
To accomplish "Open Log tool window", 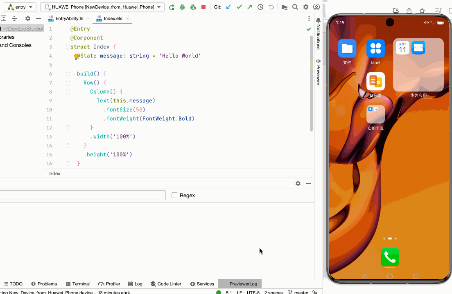I will pos(135,284).
